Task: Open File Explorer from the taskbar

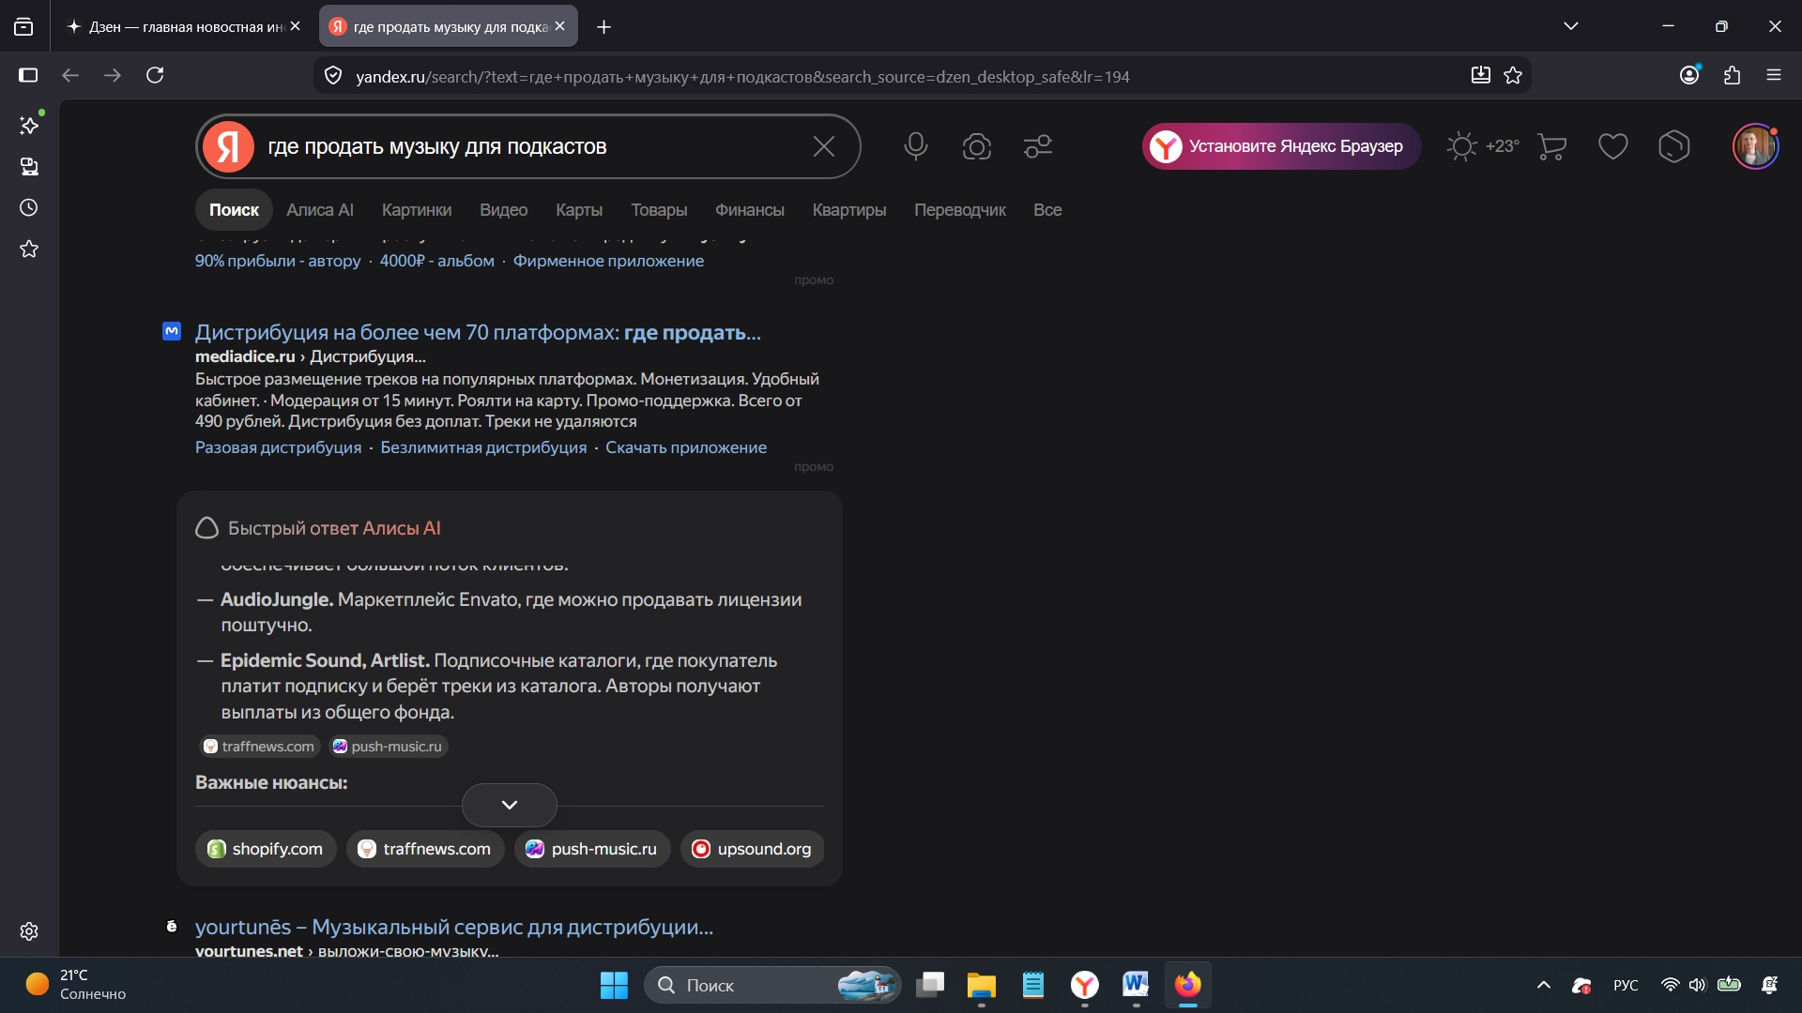Action: (982, 985)
